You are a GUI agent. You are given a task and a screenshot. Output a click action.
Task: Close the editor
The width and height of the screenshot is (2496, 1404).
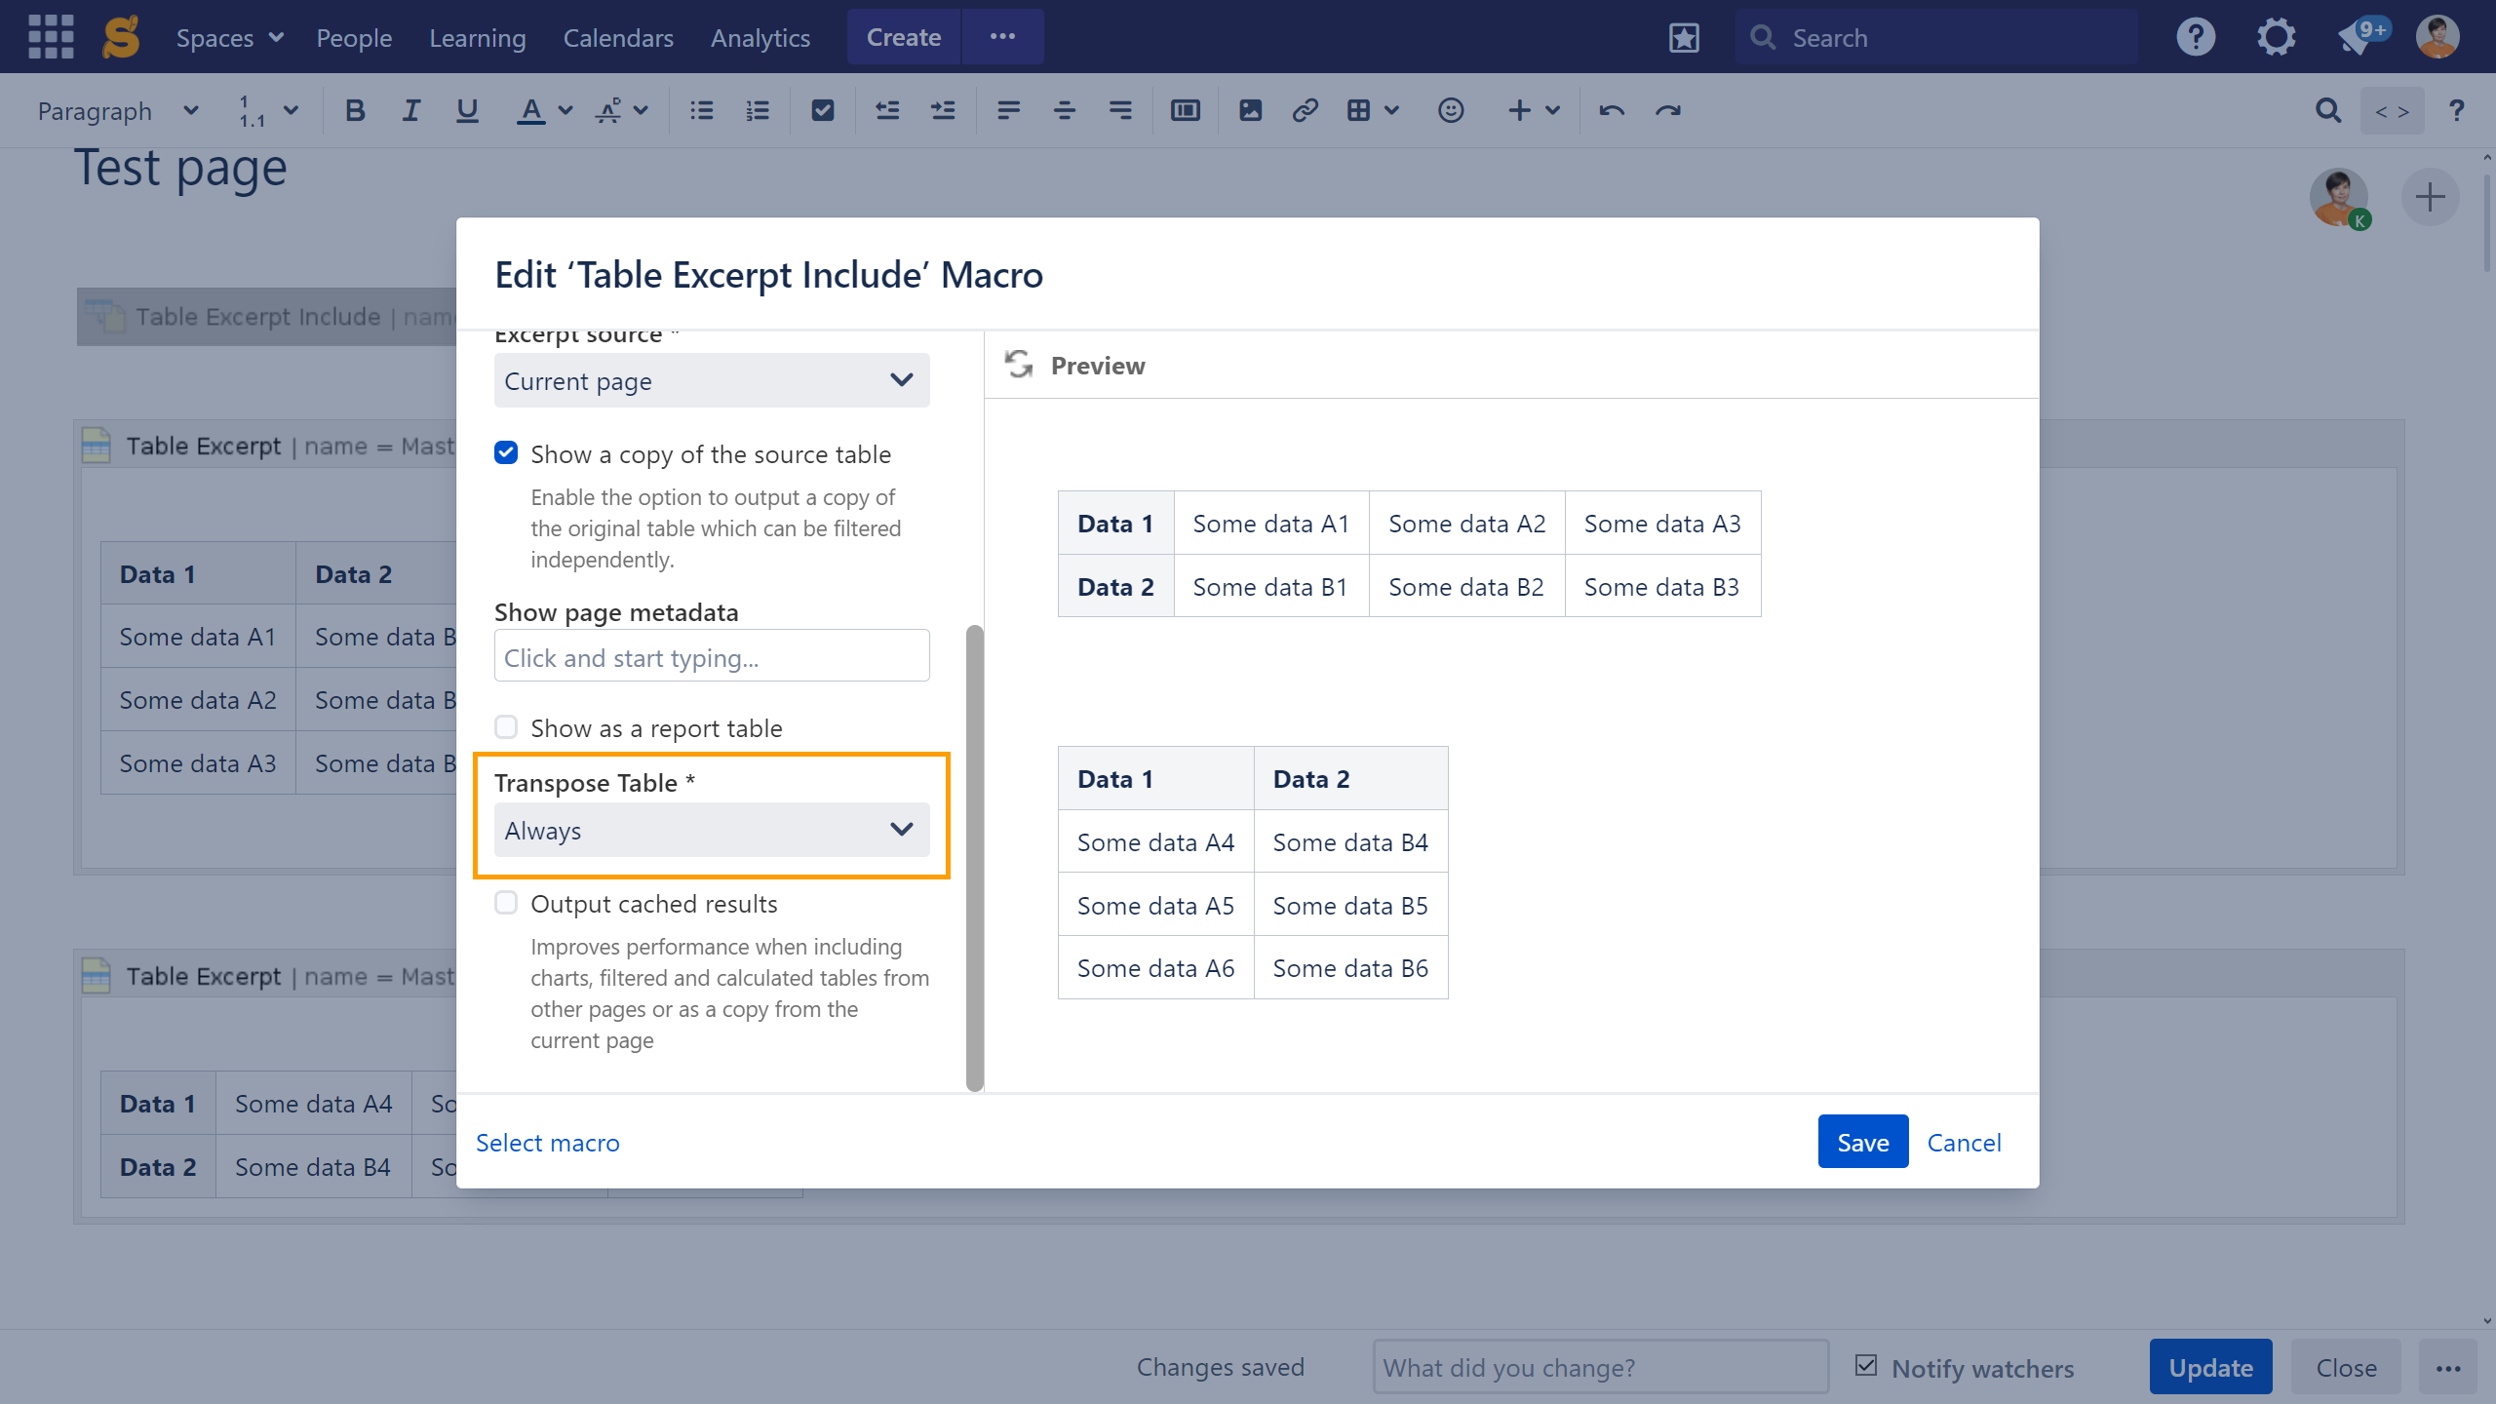pos(2346,1367)
